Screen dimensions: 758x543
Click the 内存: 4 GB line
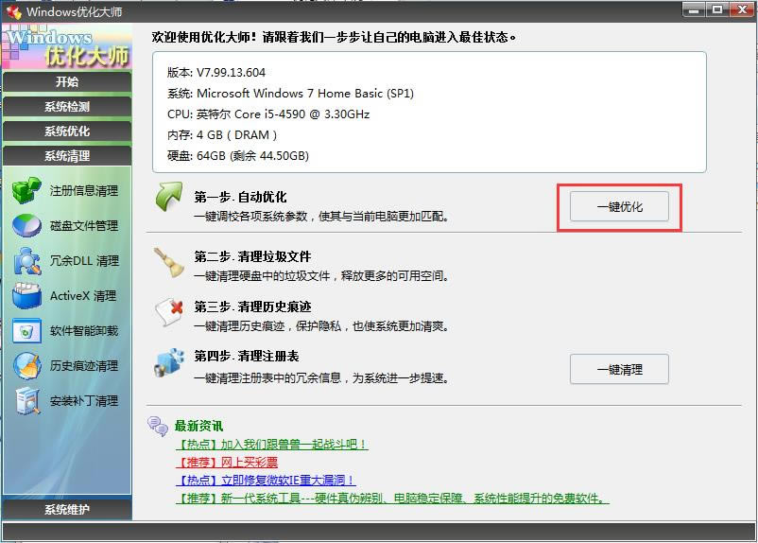coord(222,135)
